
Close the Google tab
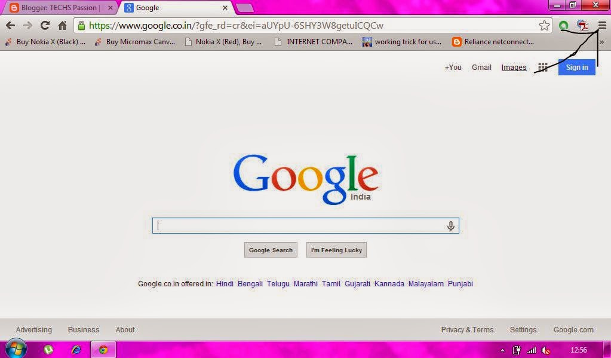pos(225,8)
